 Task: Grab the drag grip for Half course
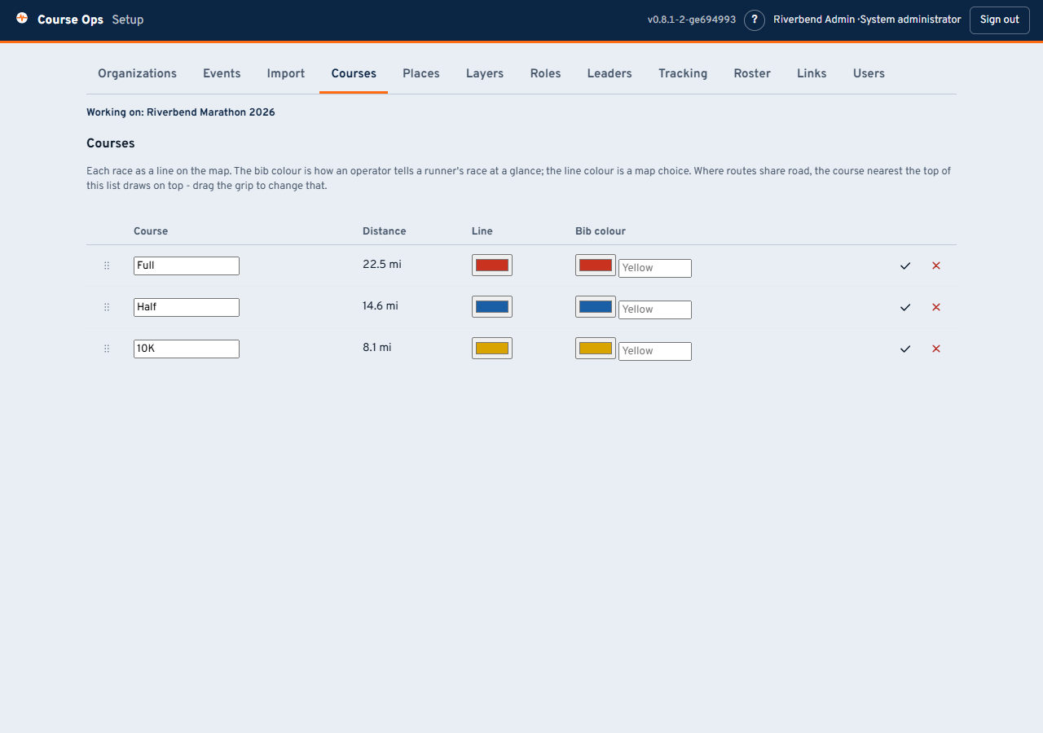(x=107, y=307)
